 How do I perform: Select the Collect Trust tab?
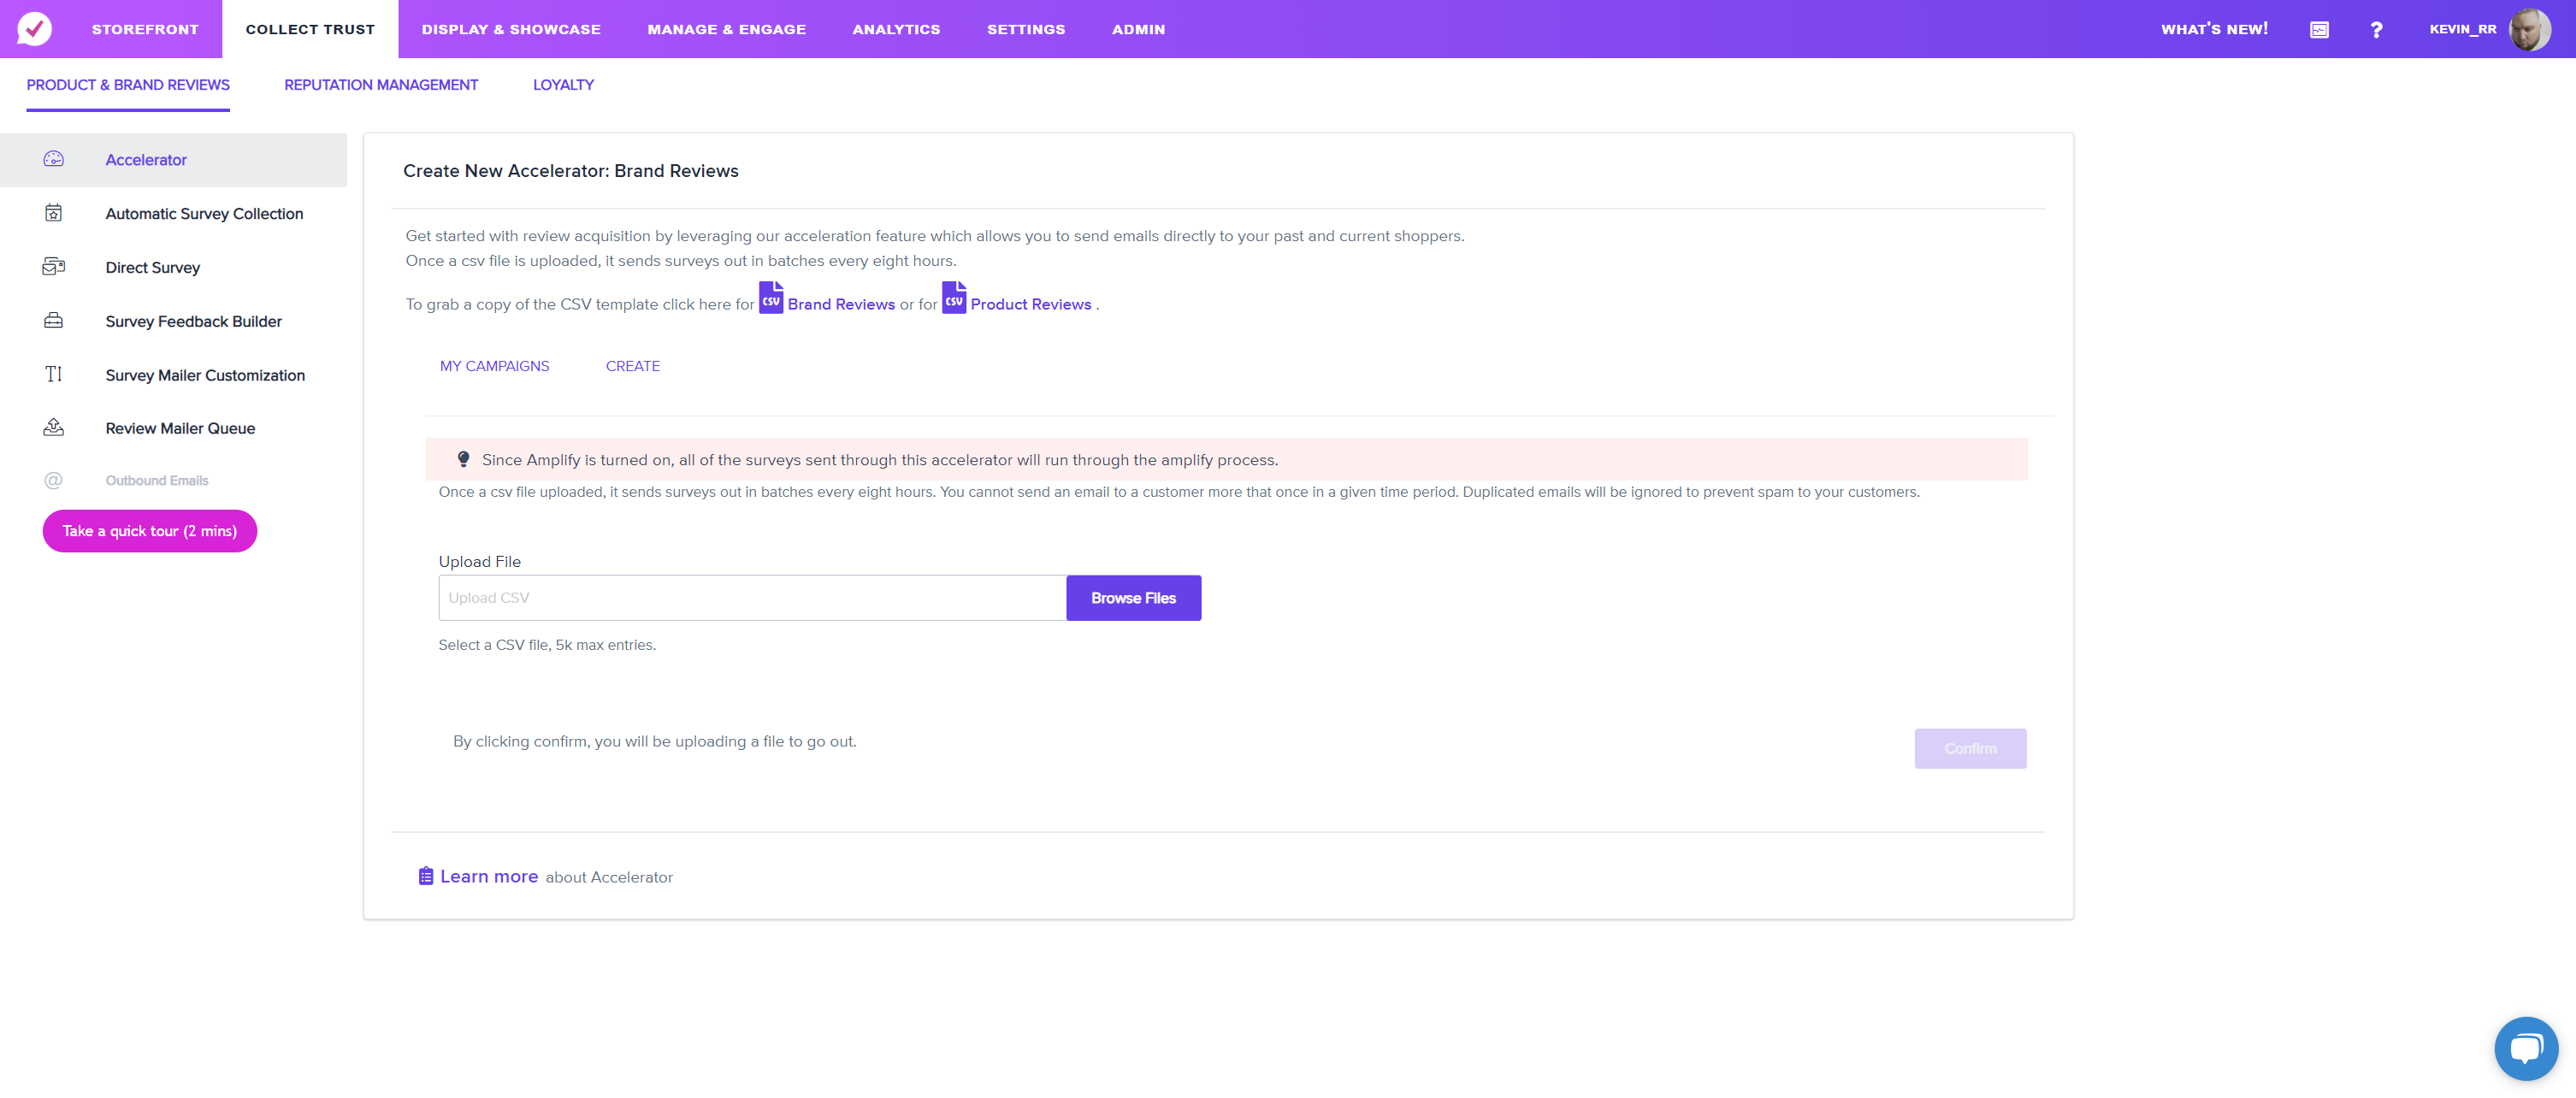[x=310, y=29]
